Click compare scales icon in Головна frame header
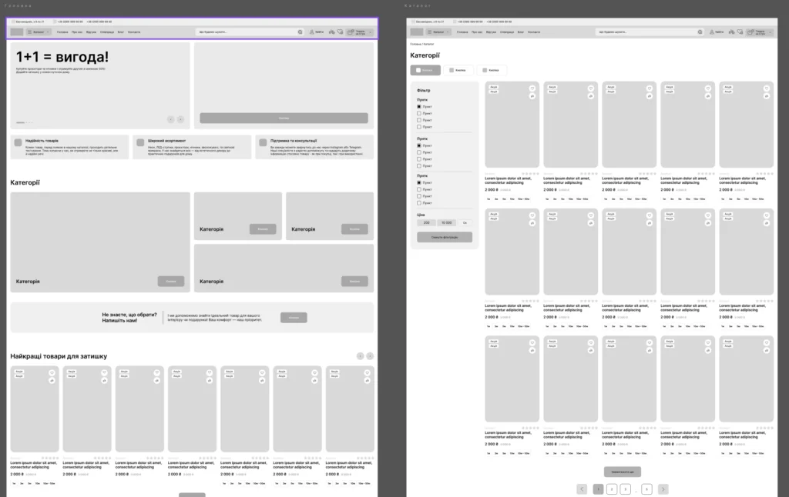The height and width of the screenshot is (497, 789). (x=331, y=32)
